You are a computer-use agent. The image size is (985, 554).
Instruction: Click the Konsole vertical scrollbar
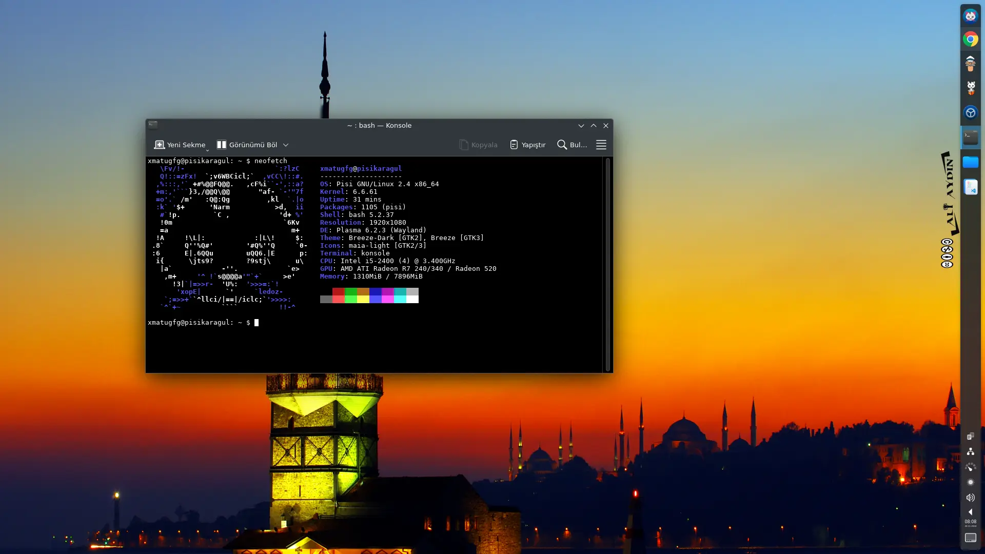point(607,264)
